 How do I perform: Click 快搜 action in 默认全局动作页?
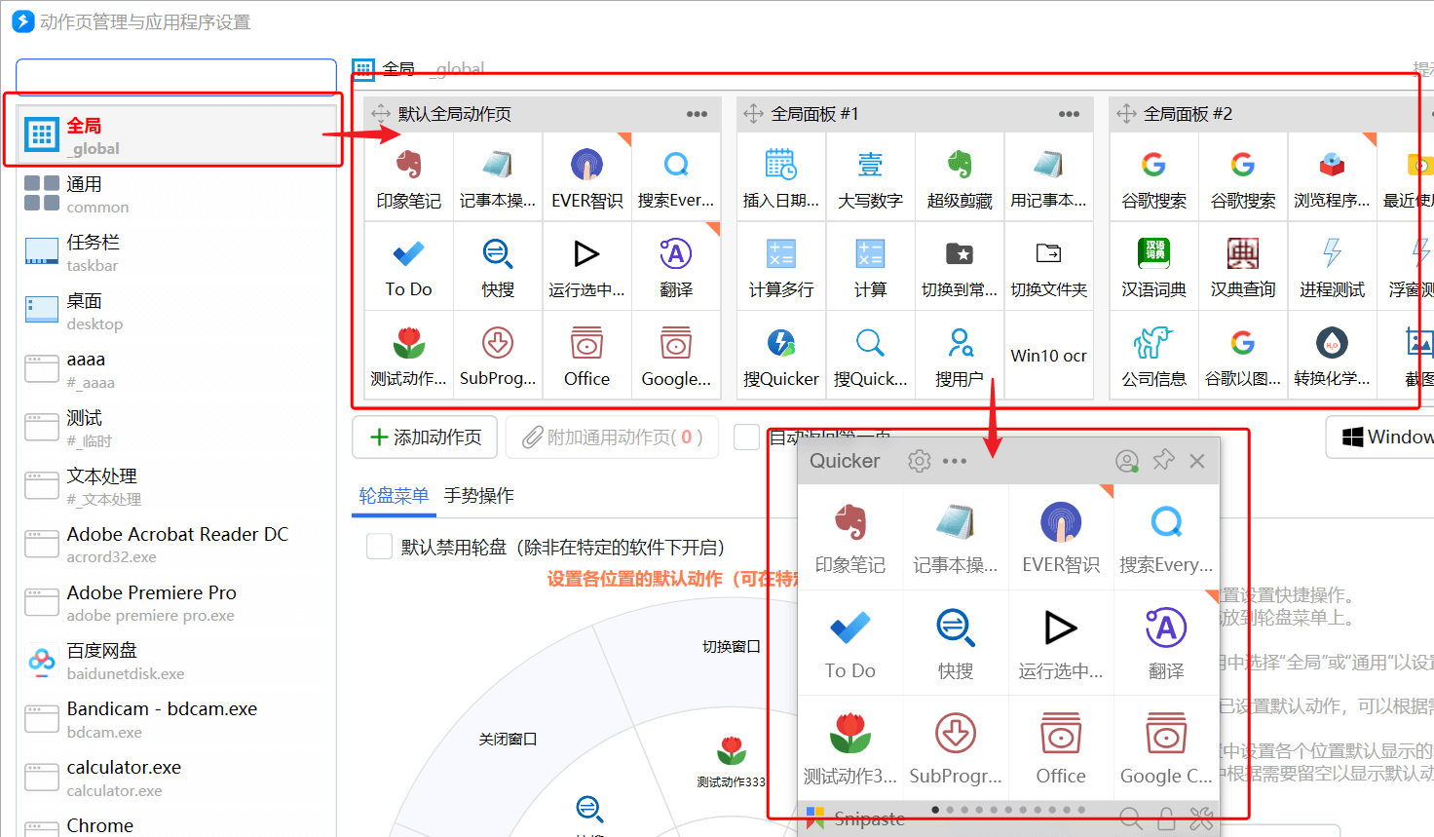click(498, 267)
